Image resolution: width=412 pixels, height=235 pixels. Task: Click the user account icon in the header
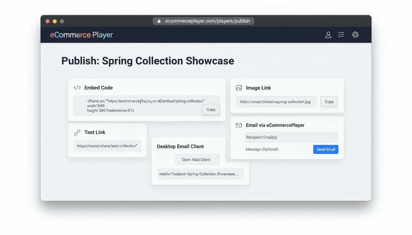(328, 35)
